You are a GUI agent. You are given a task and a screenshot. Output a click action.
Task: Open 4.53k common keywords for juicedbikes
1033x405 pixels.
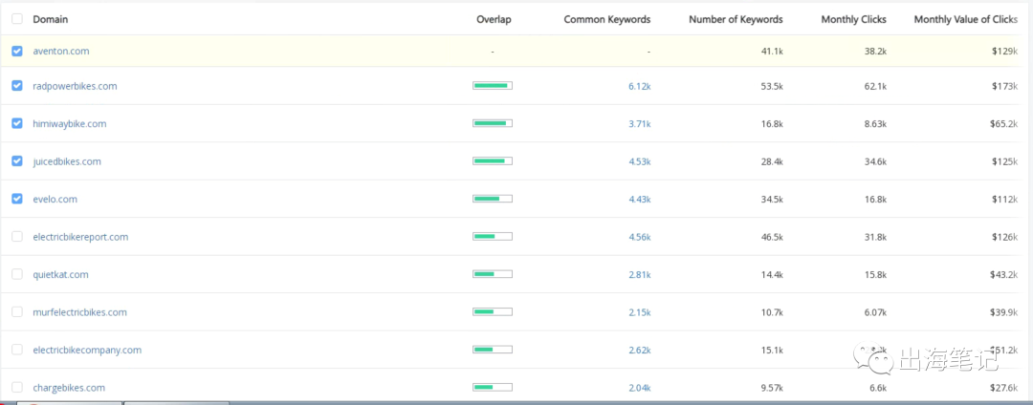pos(639,161)
